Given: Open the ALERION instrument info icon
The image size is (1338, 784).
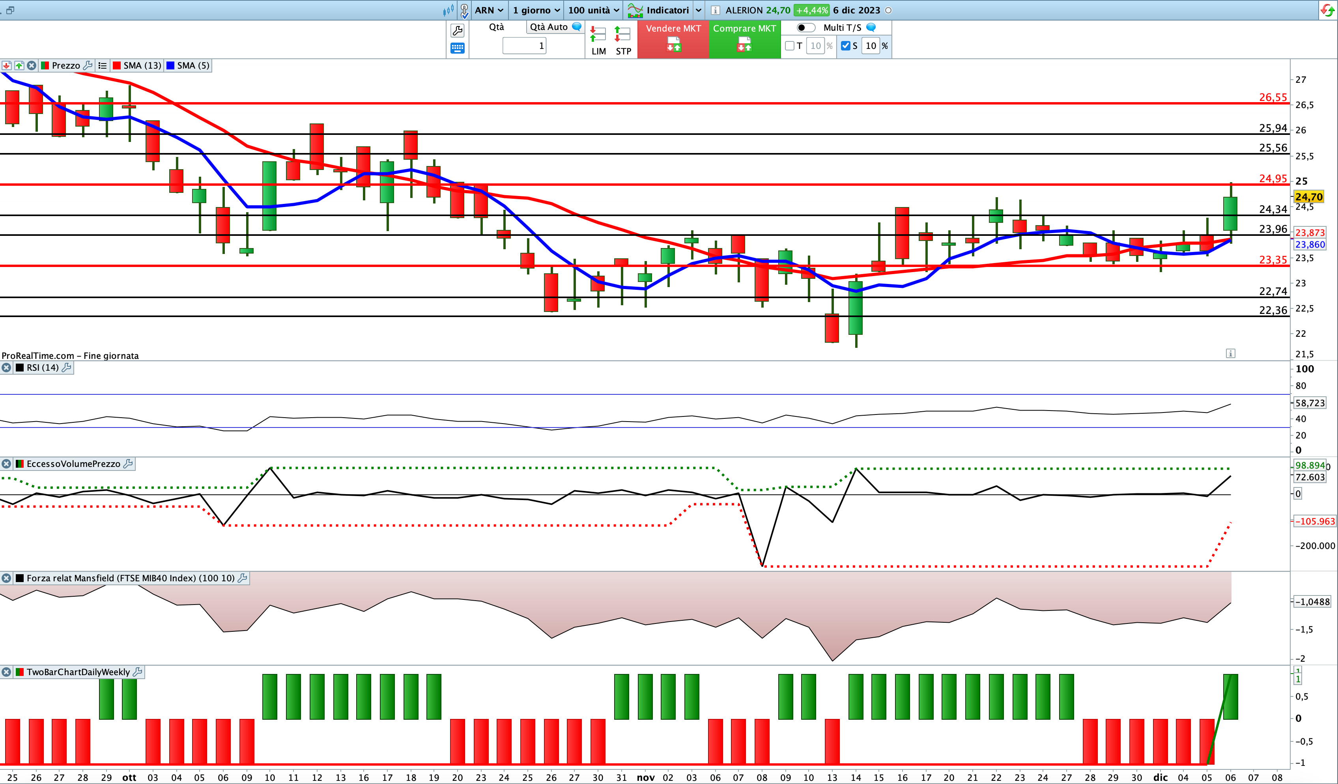Looking at the screenshot, I should 715,10.
